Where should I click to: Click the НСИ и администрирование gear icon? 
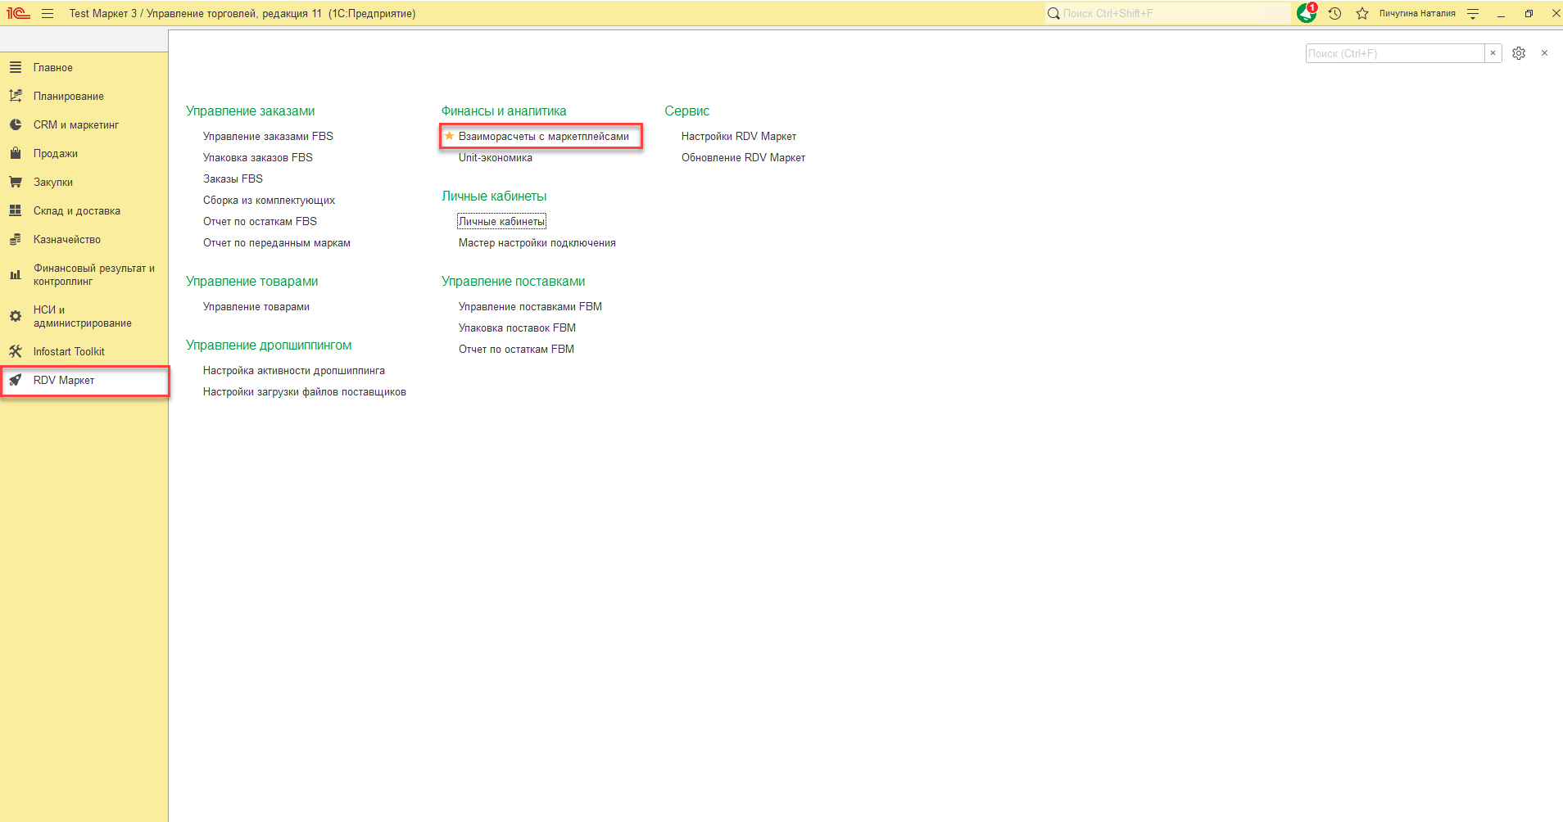(x=16, y=316)
